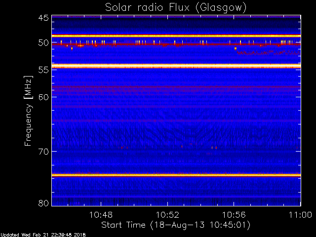The height and width of the screenshot is (237, 316).
Task: Click the 80 MHz frequency tick label
Action: (x=43, y=203)
